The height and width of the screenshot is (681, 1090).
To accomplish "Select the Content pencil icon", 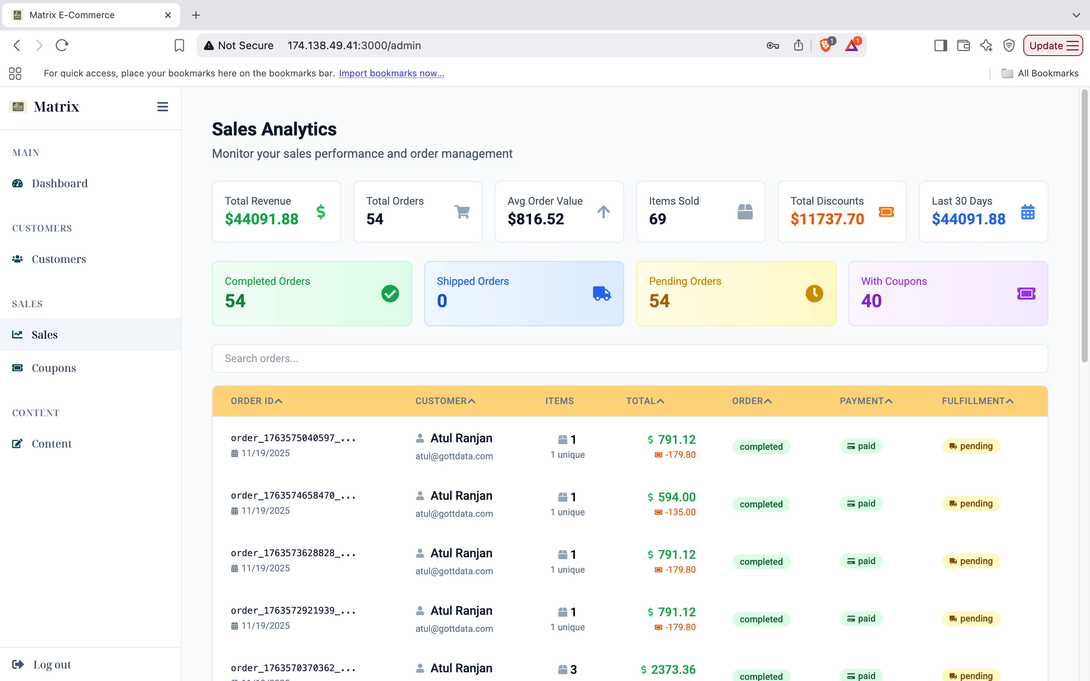I will [17, 444].
